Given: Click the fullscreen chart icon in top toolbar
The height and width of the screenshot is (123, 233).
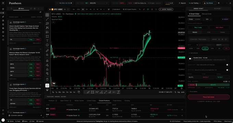Looking at the screenshot, I should (x=156, y=9).
